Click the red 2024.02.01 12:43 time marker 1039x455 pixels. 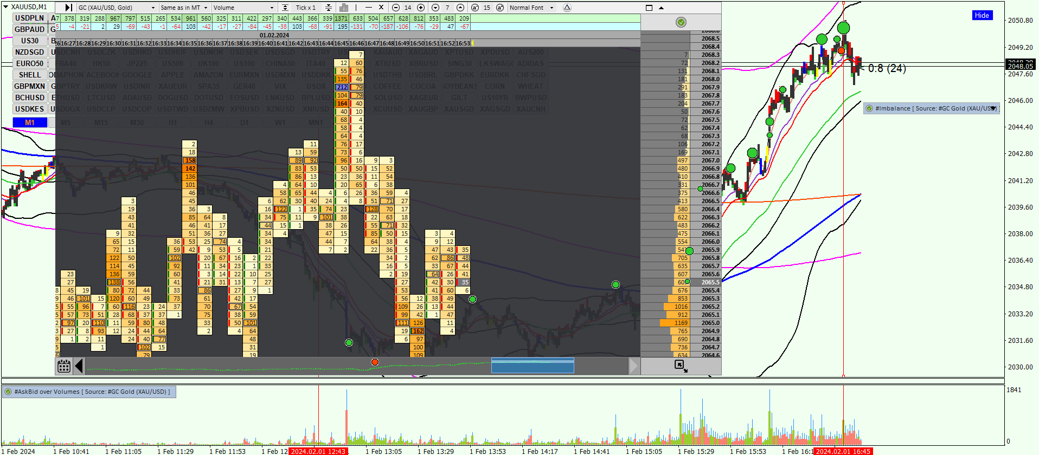point(318,451)
